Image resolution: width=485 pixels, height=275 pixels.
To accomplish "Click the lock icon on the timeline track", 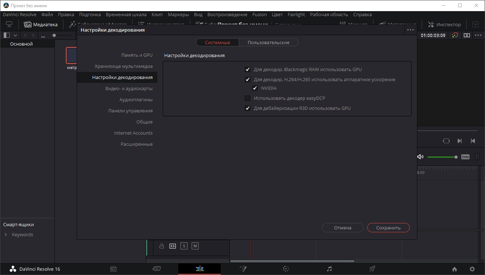I will tap(162, 246).
